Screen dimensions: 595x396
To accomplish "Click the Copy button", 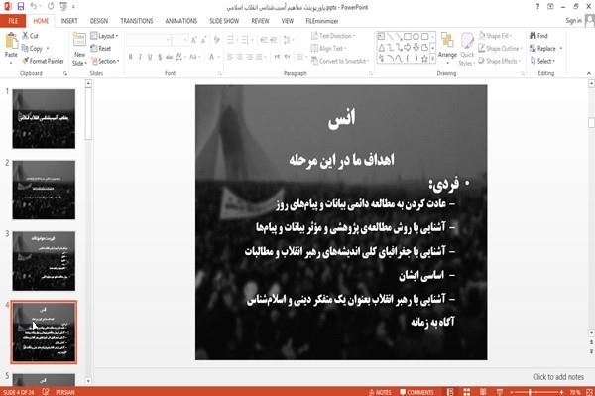I will pyautogui.click(x=33, y=49).
